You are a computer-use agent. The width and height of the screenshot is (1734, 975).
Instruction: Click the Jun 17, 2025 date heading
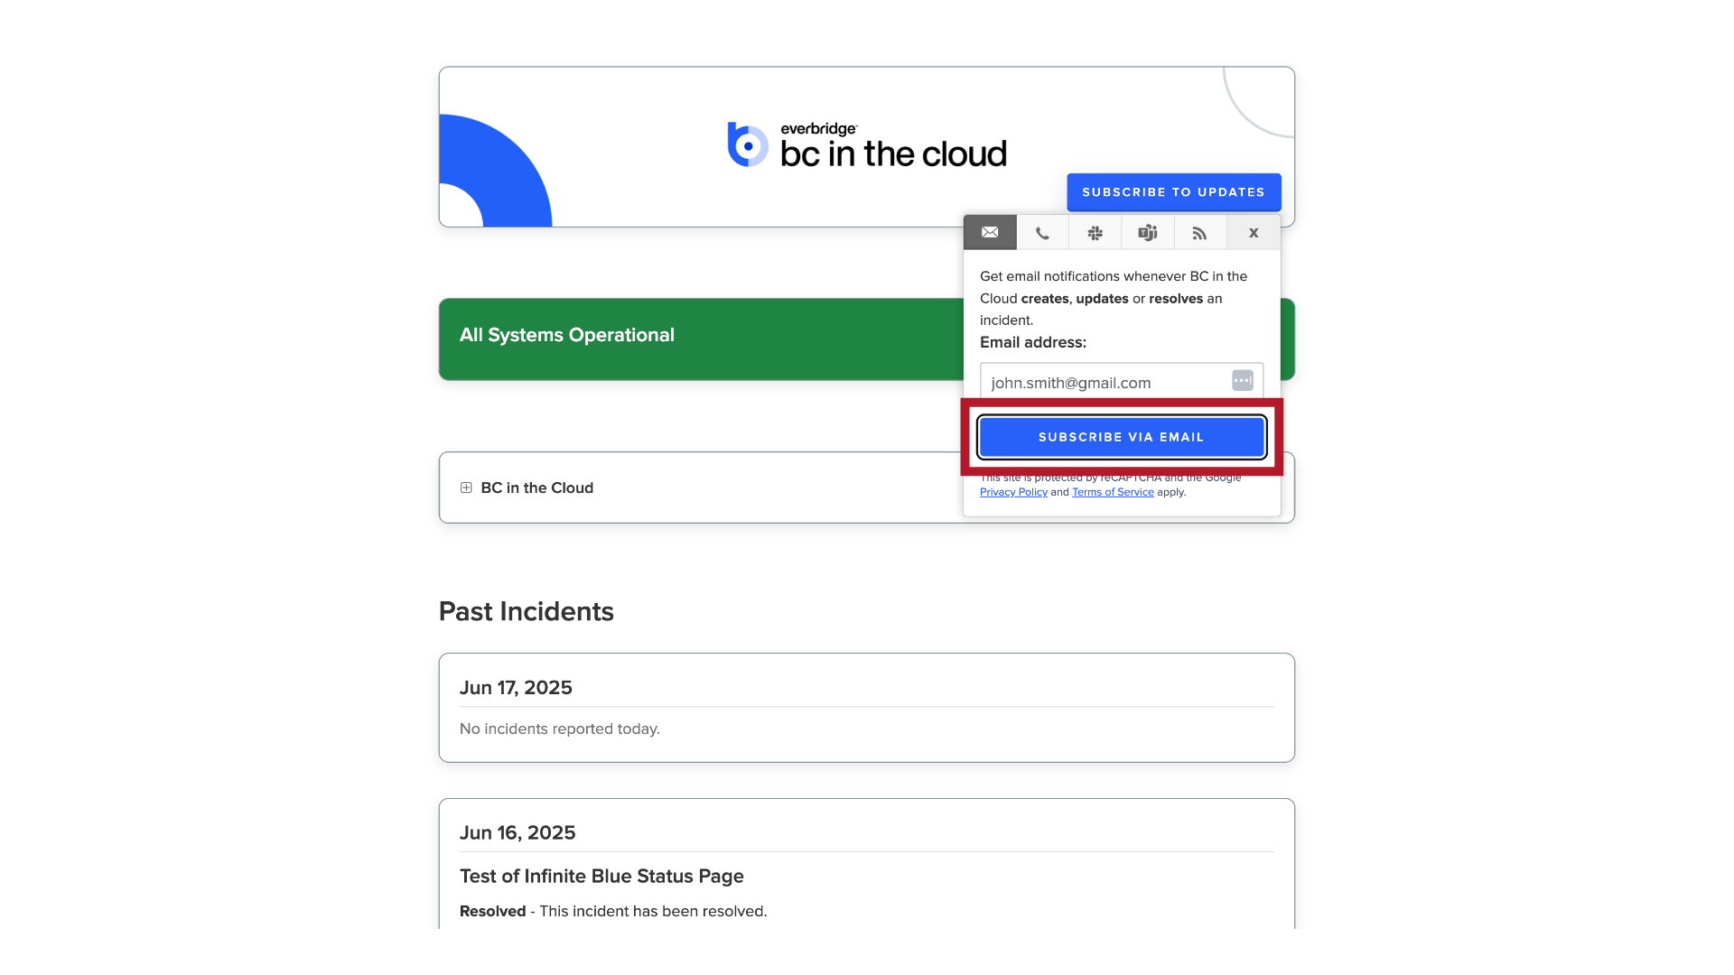[516, 688]
